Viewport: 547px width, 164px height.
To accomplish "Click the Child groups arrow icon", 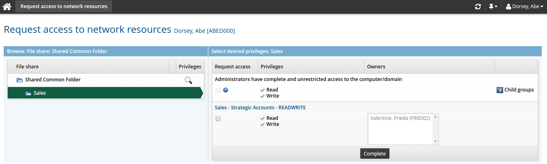I will tap(499, 90).
